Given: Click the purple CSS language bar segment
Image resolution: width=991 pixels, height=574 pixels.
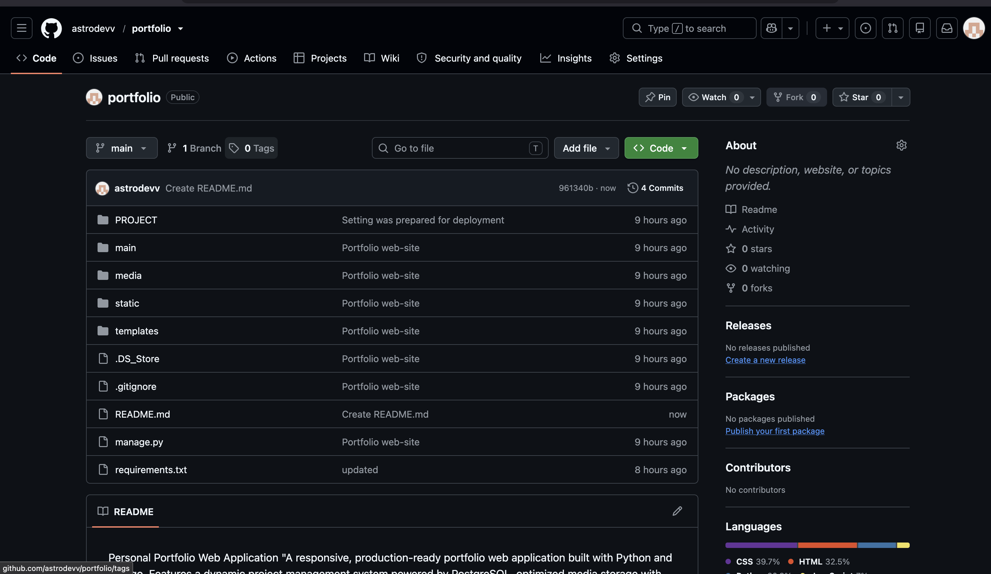Looking at the screenshot, I should [761, 545].
